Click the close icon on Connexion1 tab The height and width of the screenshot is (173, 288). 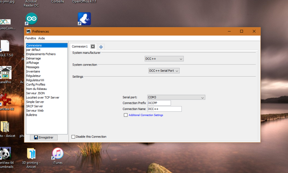93,47
